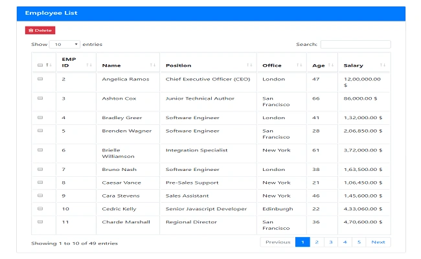
Task: Click the Showing 1 to 10 of 49 entries text
Action: (x=74, y=243)
